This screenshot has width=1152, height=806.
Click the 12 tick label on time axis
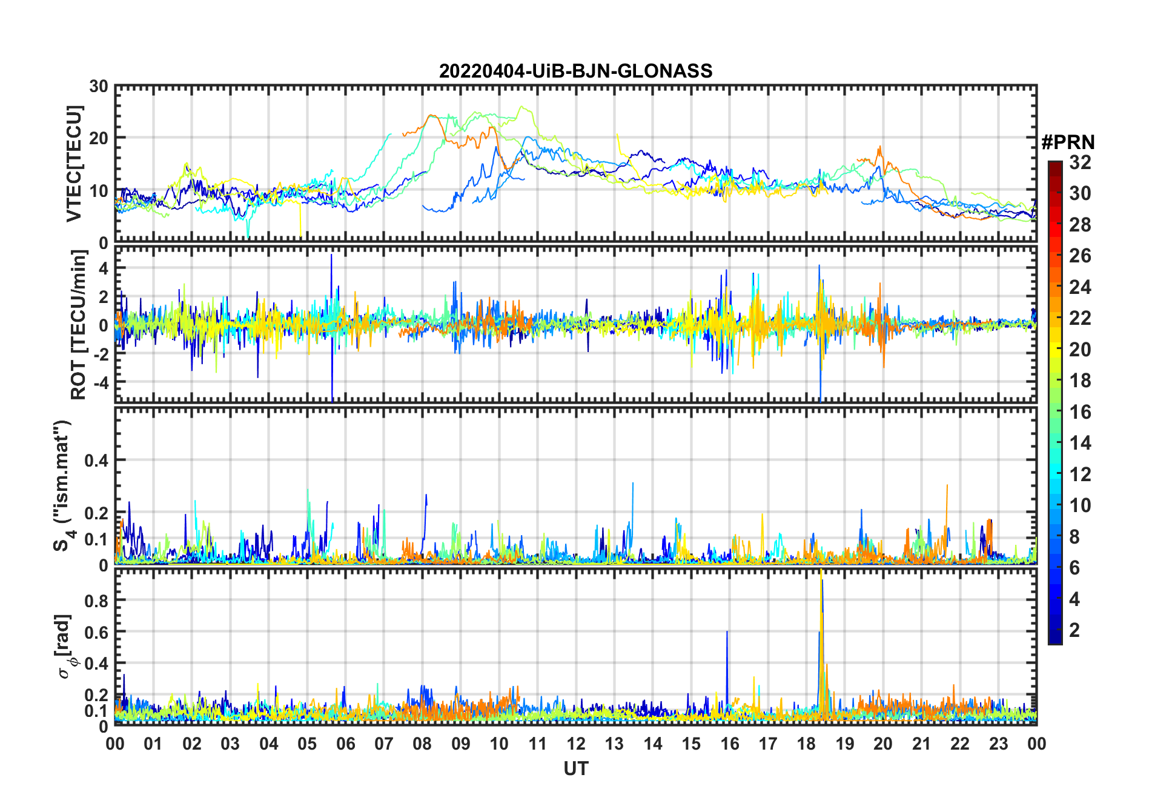coord(575,744)
